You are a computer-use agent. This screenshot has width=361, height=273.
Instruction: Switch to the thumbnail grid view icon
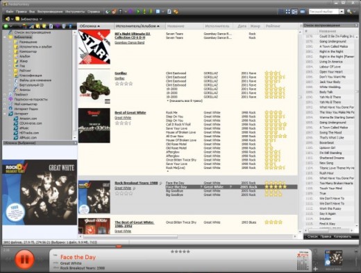point(287,12)
